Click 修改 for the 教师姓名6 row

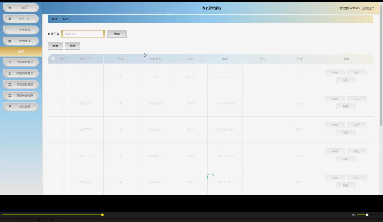pos(356,151)
